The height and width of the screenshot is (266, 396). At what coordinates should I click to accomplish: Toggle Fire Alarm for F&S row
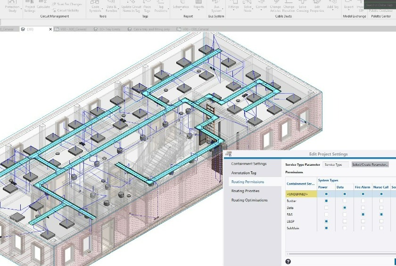coord(363,214)
